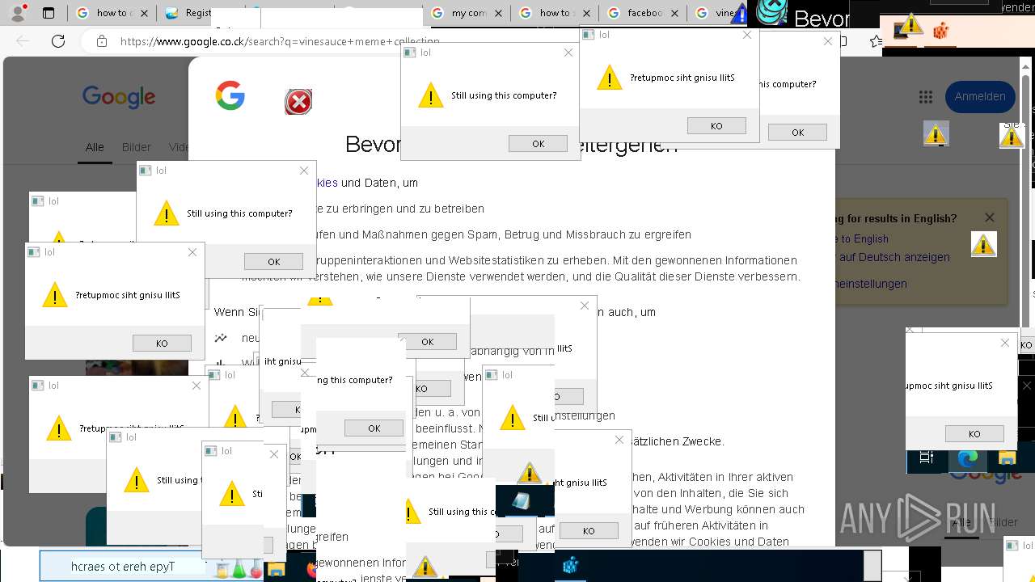Click OK in lol dialog overlapping the Bilder tab
The width and height of the screenshot is (1035, 582).
273,261
